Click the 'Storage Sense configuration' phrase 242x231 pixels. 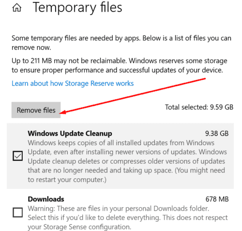tap(87, 227)
